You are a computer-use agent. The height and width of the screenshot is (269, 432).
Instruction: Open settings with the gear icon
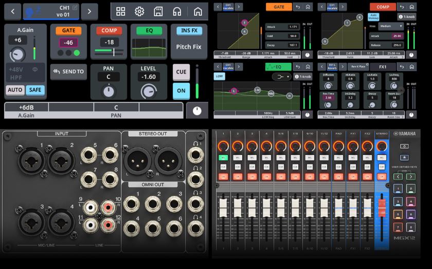139,11
